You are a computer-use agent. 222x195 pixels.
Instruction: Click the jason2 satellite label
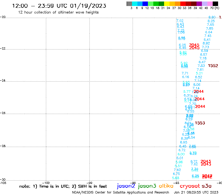126,186
